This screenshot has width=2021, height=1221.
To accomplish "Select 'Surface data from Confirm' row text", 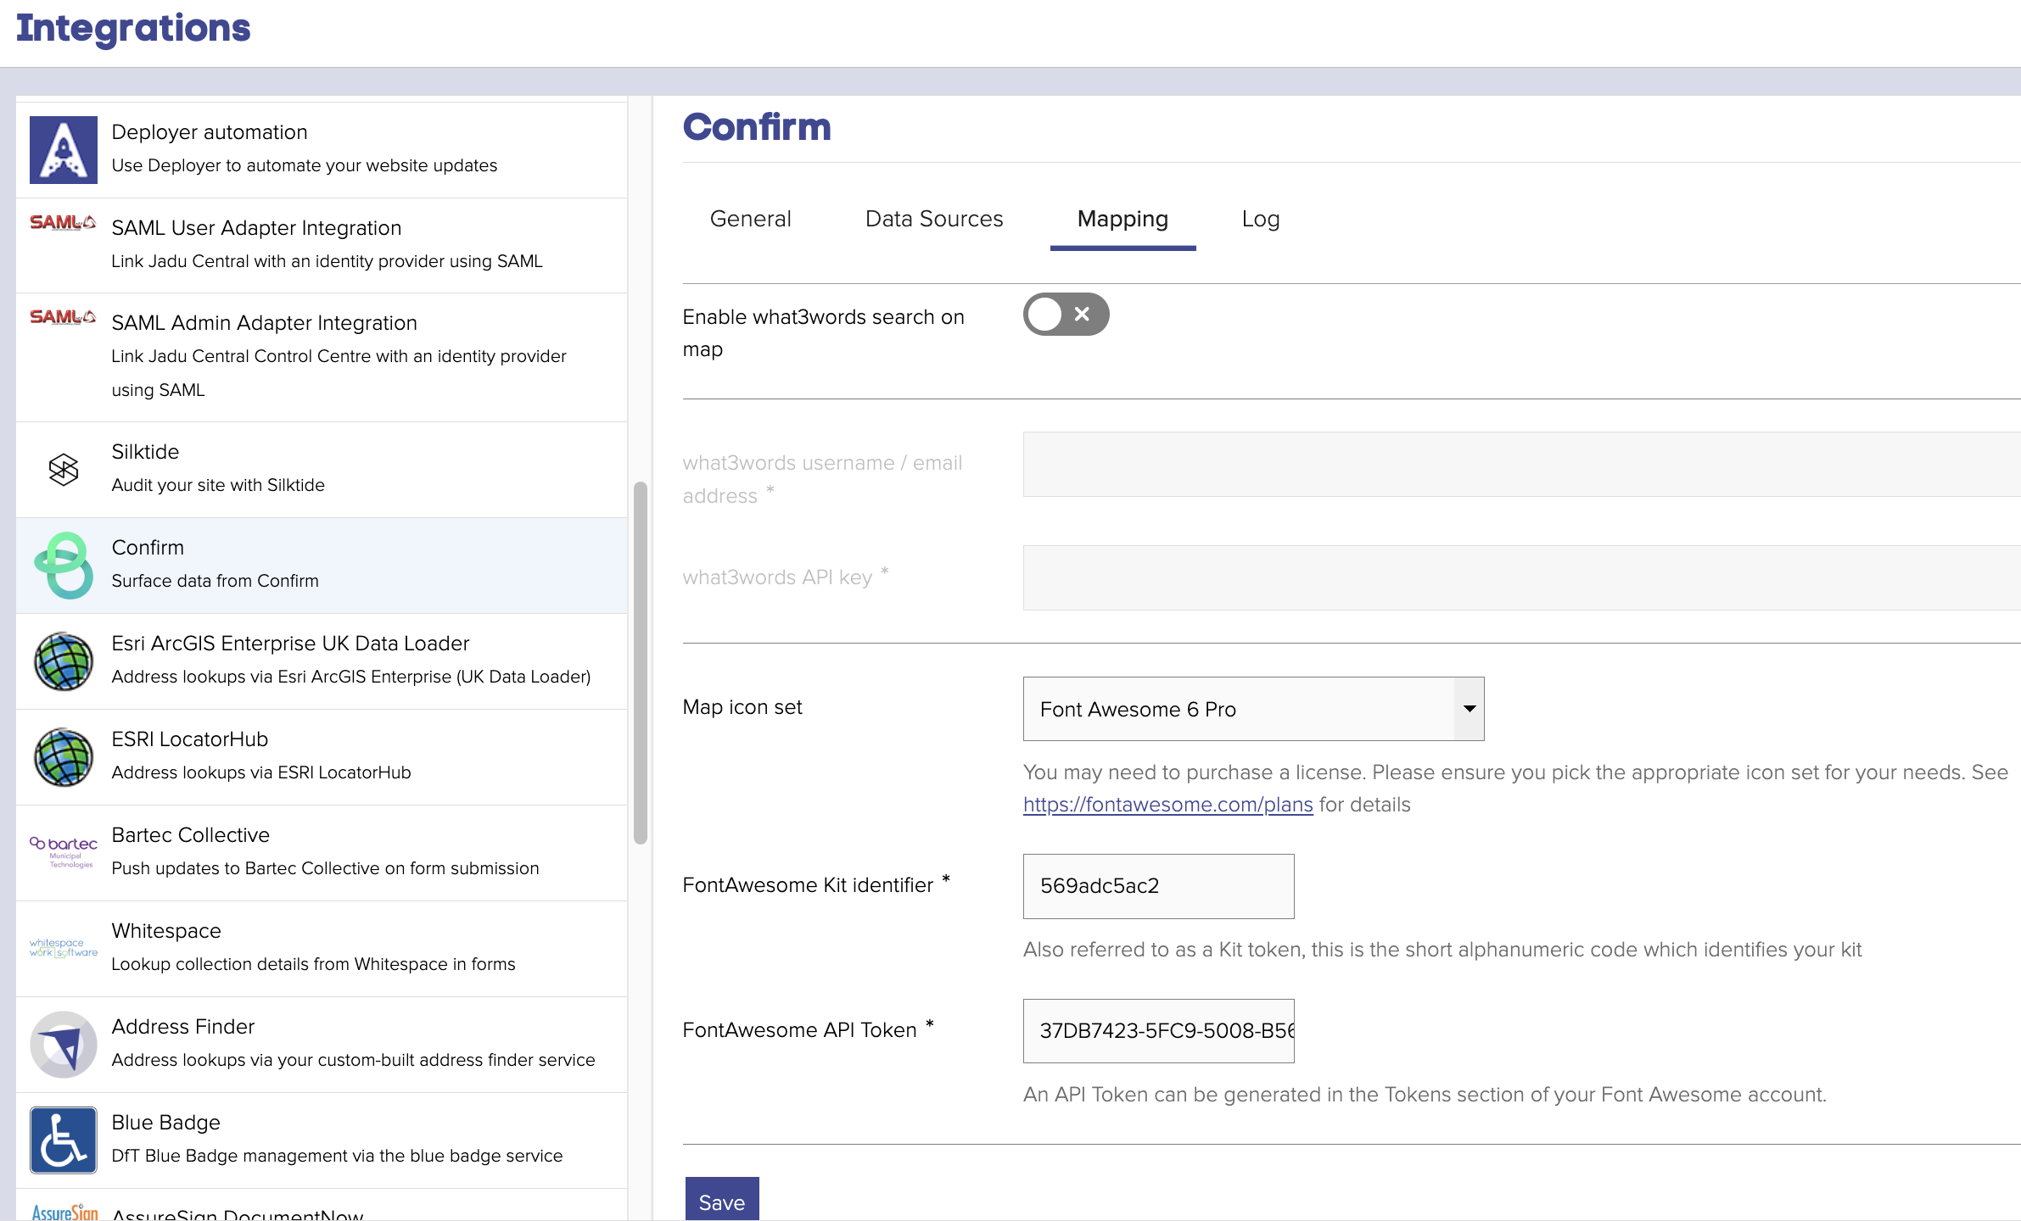I will pyautogui.click(x=215, y=581).
